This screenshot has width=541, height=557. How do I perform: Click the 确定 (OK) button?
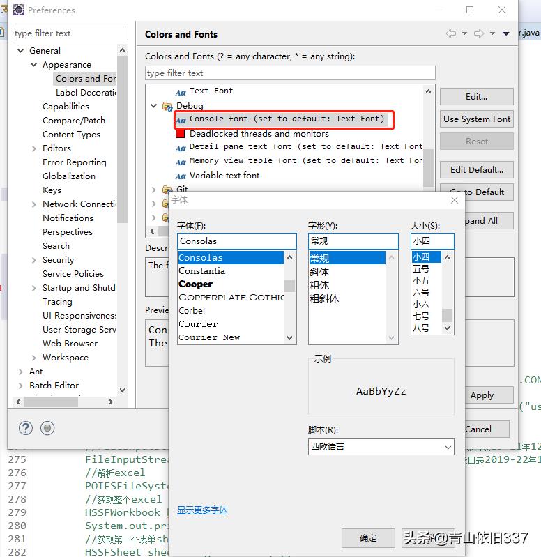[x=368, y=537]
